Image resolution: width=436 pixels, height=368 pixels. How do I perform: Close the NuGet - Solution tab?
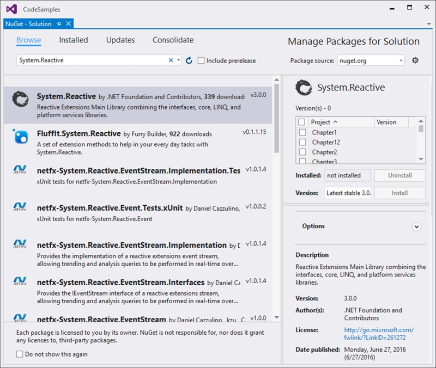coord(69,24)
